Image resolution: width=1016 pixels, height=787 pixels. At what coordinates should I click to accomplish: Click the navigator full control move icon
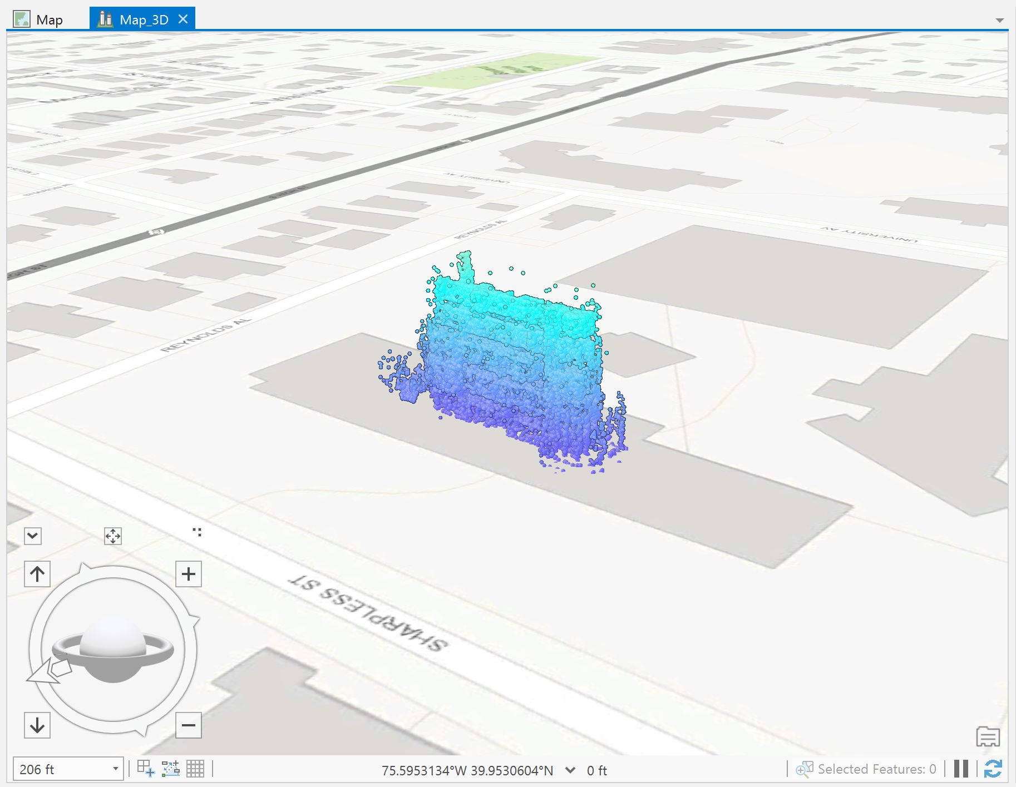[113, 536]
